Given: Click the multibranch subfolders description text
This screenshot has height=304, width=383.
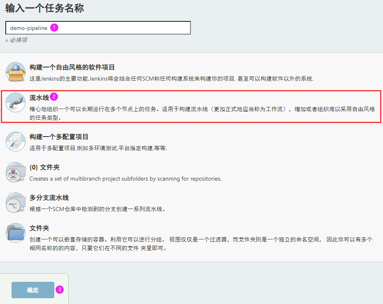Looking at the screenshot, I should click(x=125, y=179).
